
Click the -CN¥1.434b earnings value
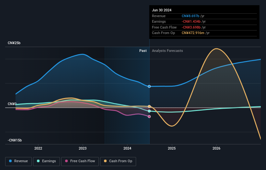(191, 21)
